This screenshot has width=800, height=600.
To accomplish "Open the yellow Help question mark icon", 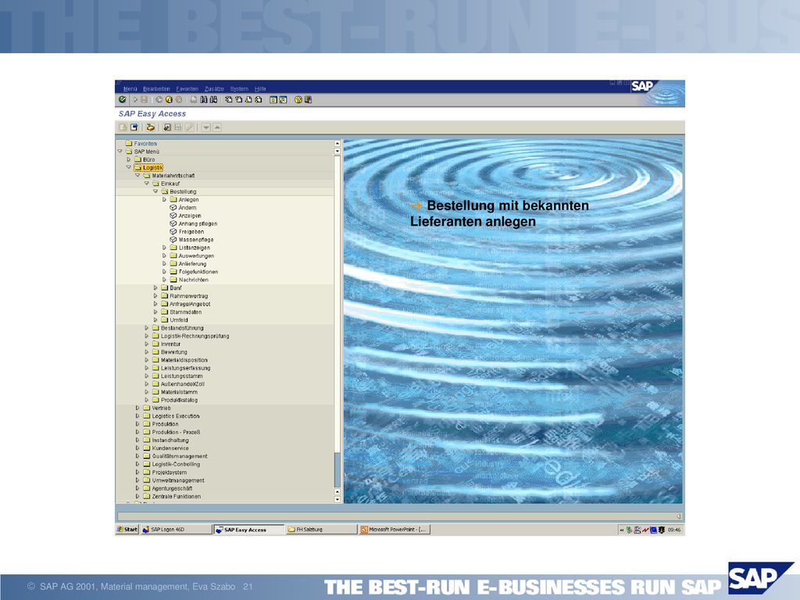I will click(x=298, y=99).
